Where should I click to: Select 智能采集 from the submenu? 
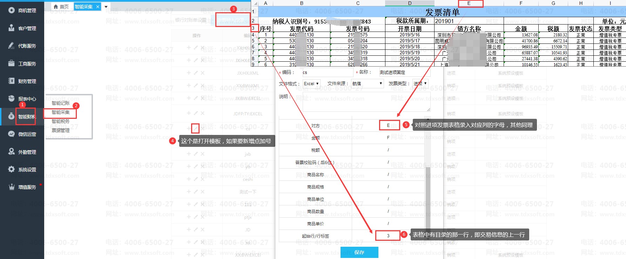[x=61, y=112]
